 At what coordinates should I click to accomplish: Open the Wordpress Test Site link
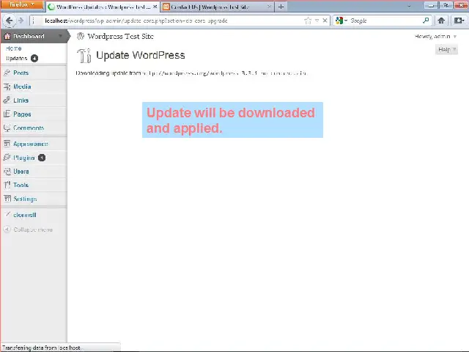pos(120,36)
